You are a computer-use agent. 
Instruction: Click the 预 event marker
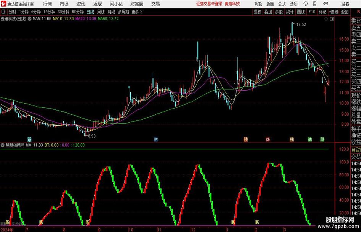click(246, 139)
